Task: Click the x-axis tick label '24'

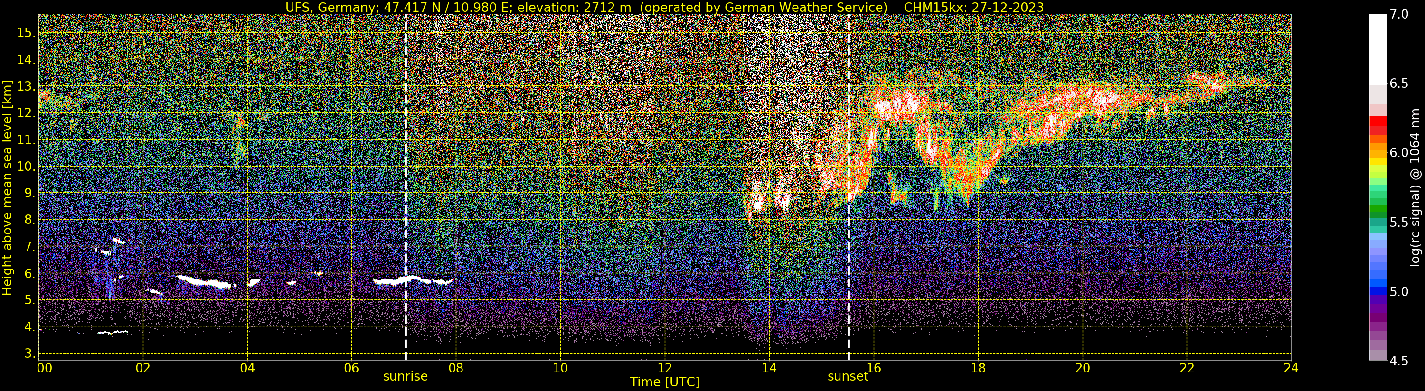Action: click(1291, 368)
